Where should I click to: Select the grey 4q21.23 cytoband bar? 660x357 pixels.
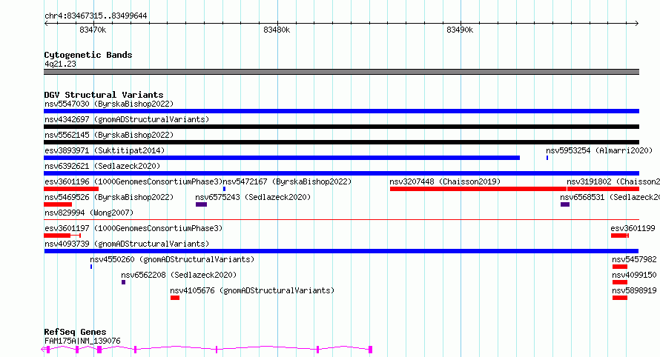(341, 72)
